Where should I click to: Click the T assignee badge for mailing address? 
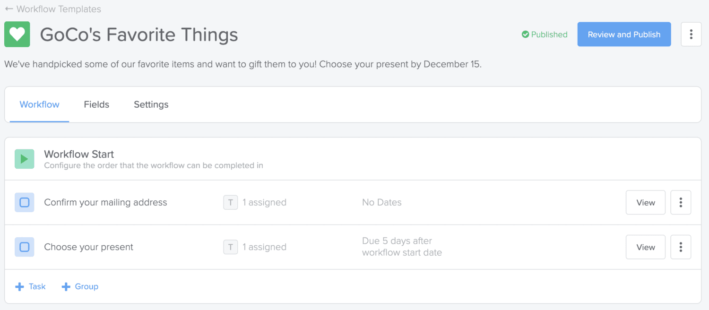tap(230, 202)
